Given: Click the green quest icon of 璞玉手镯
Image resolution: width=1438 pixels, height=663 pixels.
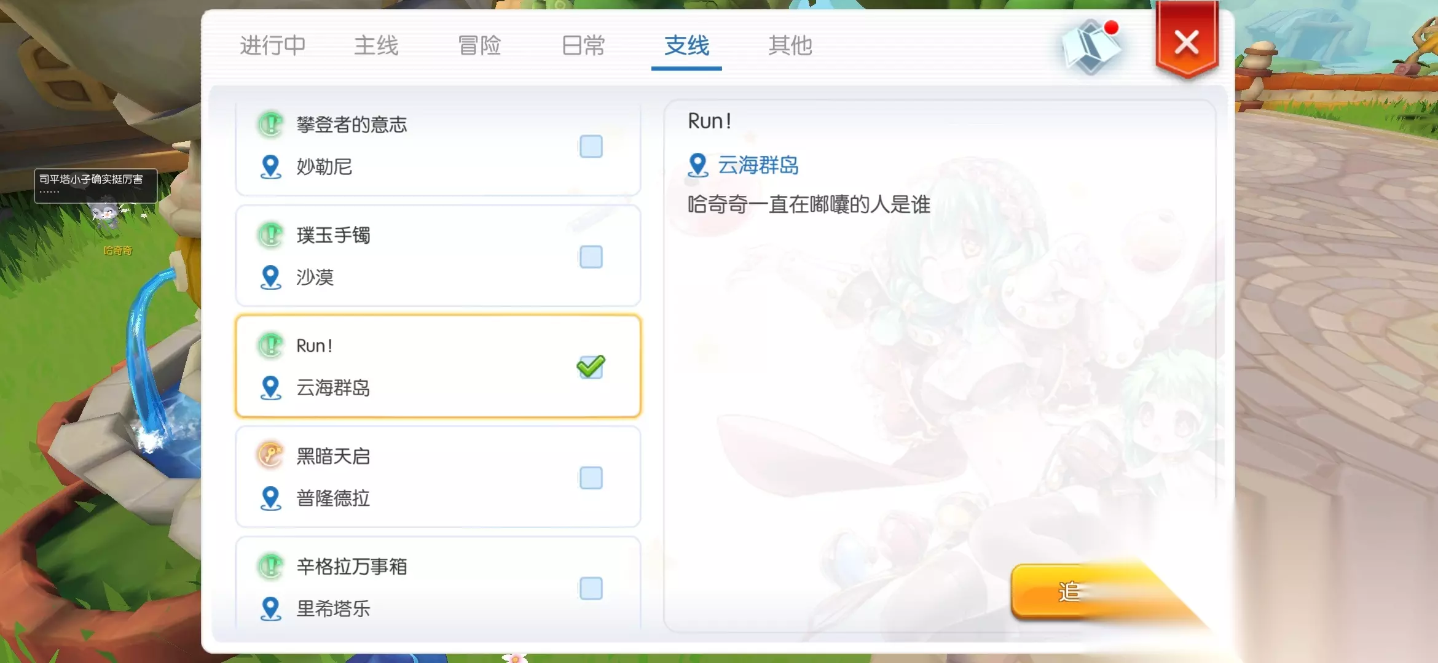Looking at the screenshot, I should pos(270,235).
